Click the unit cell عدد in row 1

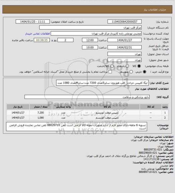tap(63, 113)
